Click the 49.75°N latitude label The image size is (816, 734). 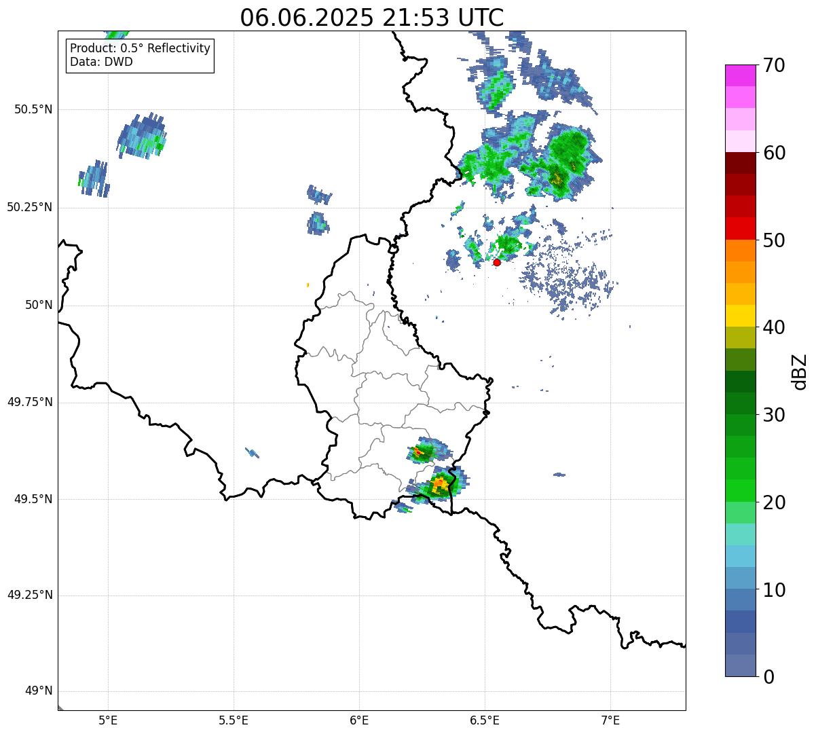pos(29,402)
